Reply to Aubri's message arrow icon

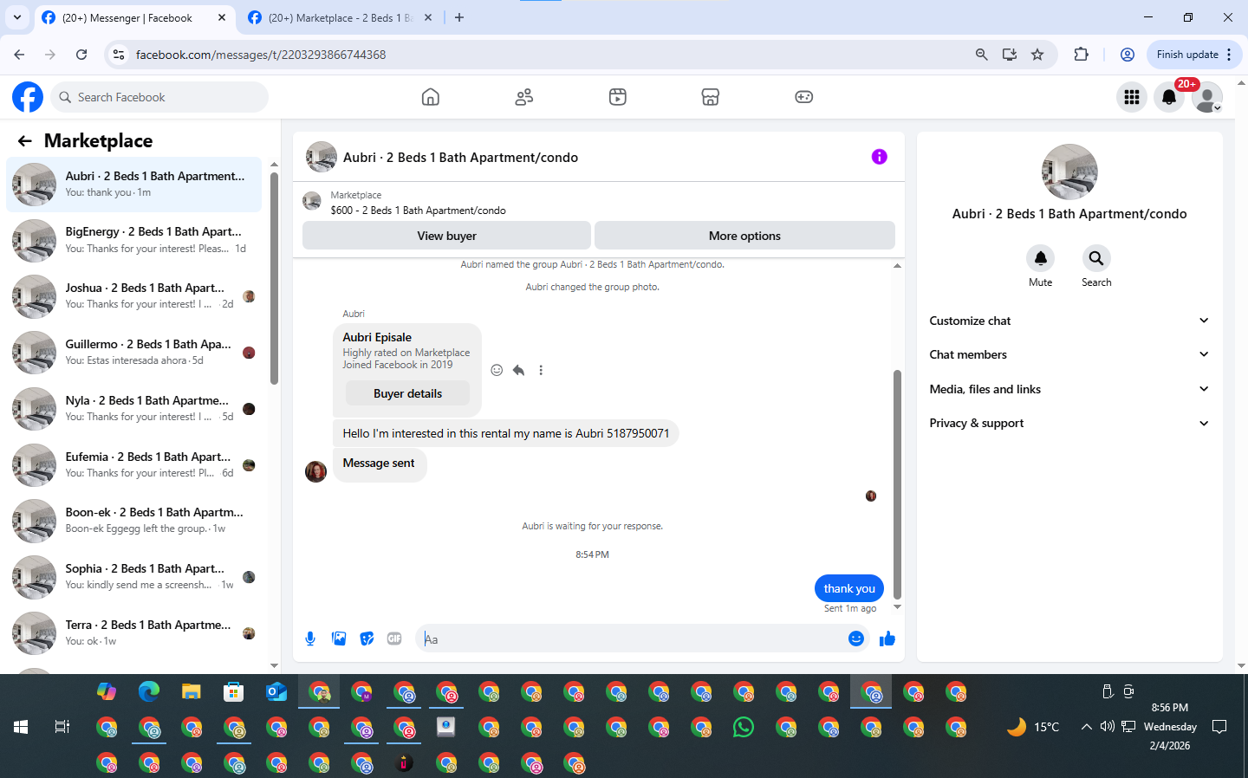[x=518, y=370]
